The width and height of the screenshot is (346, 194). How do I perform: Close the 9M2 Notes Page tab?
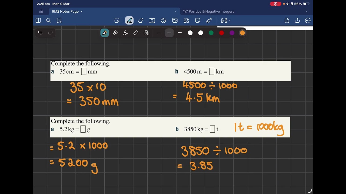tap(175, 11)
